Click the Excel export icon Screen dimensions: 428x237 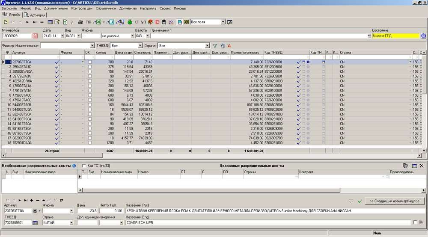coord(98,22)
